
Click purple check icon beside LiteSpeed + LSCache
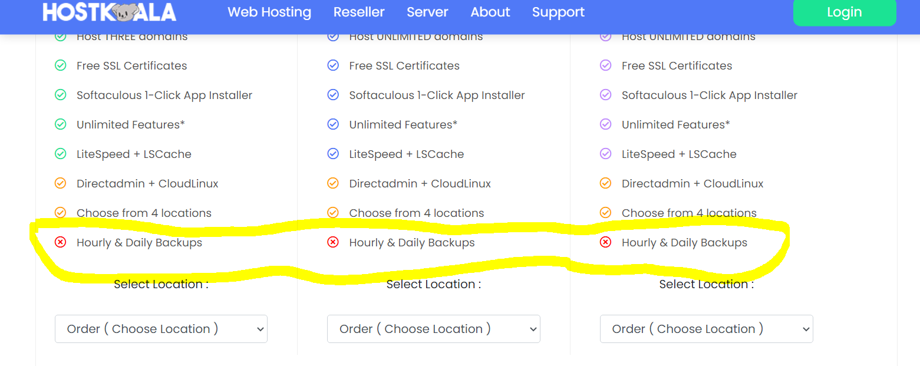pyautogui.click(x=605, y=154)
